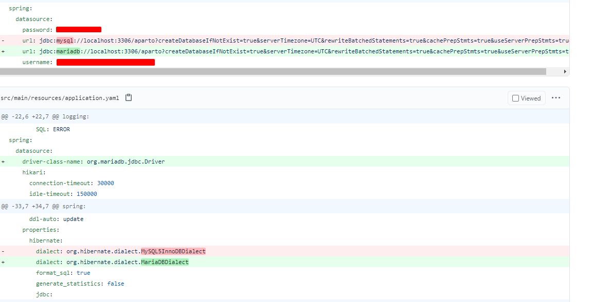593x302 pixels.
Task: Select the added driver-class-name line
Action: tap(93, 162)
